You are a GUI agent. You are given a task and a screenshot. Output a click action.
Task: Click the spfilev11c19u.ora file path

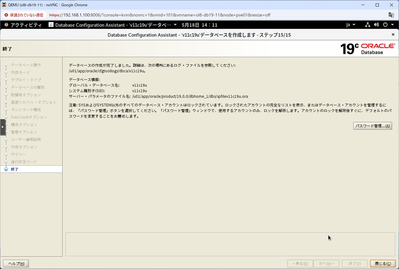coord(190,97)
